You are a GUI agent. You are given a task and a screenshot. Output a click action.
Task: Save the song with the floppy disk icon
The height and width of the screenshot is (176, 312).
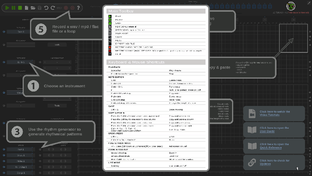(x=39, y=8)
